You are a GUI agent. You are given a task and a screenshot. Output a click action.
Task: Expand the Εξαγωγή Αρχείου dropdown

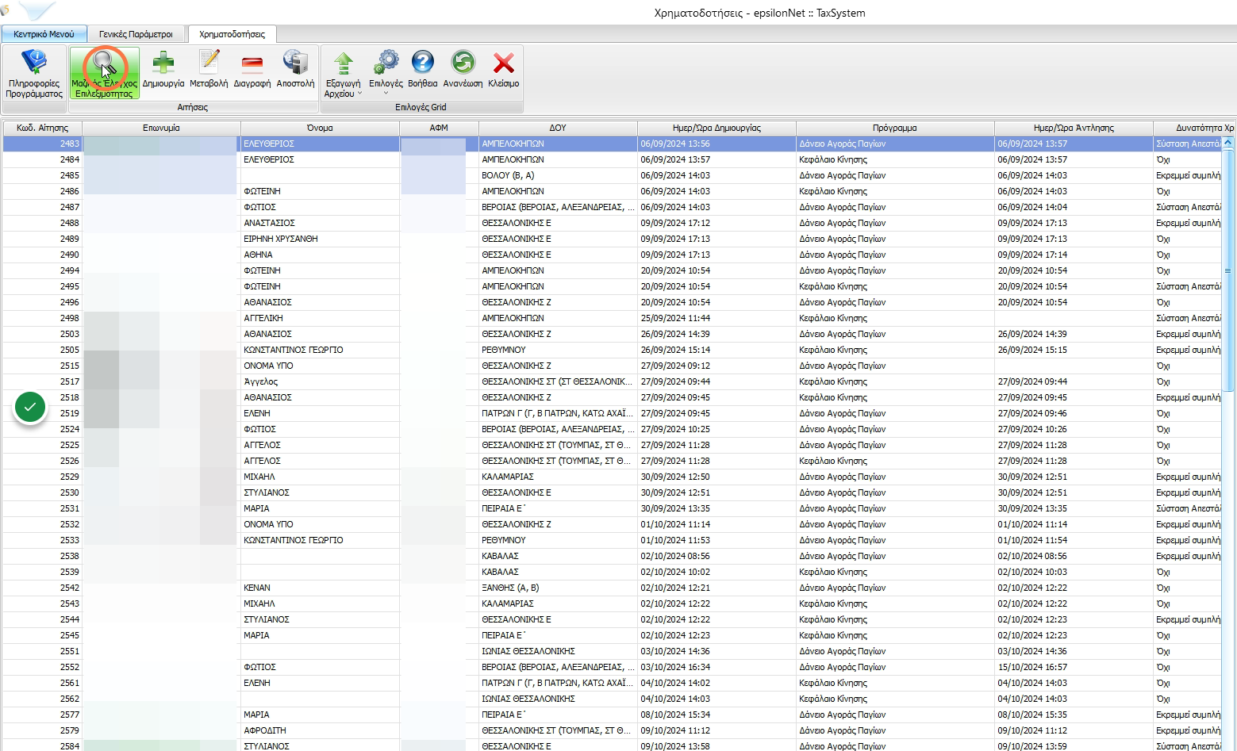click(x=343, y=74)
